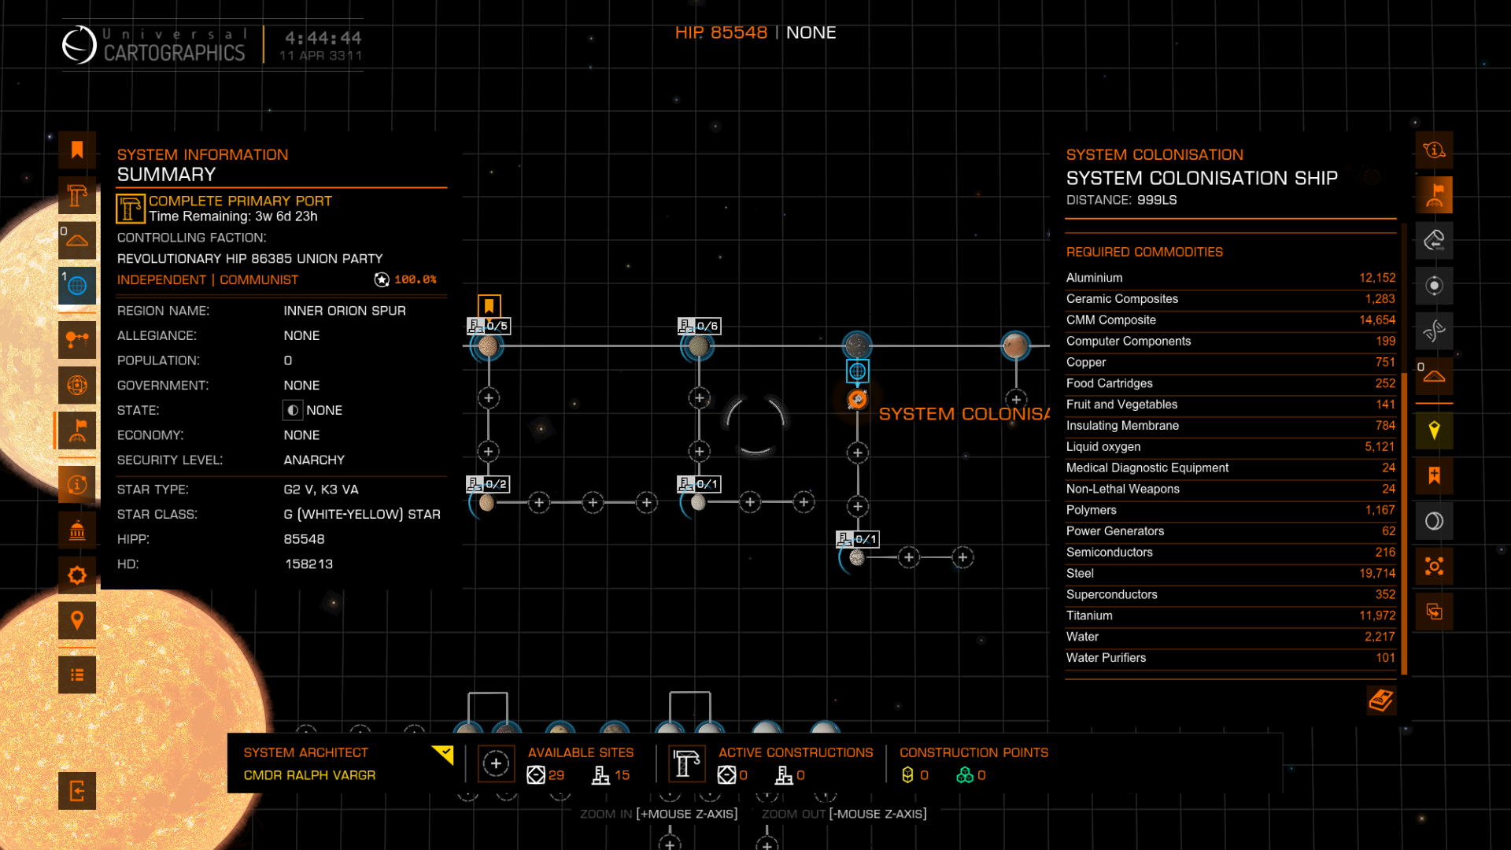Open the galaxy spiral icon in right sidebar
This screenshot has width=1511, height=850.
pos(1434,331)
